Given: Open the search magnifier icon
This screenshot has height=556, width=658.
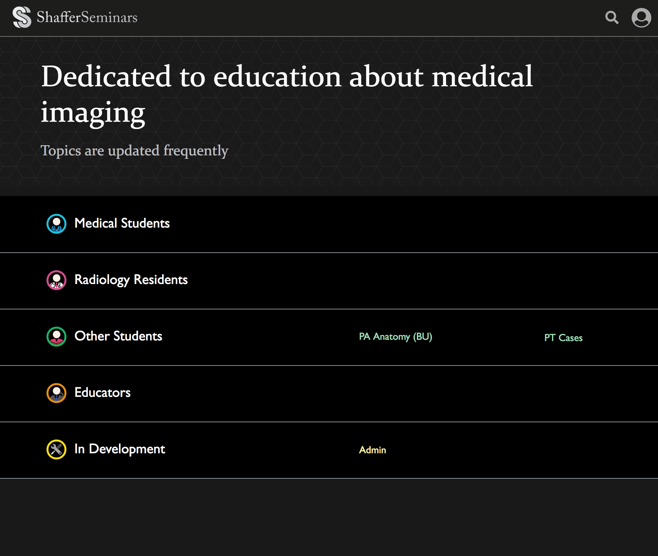Looking at the screenshot, I should tap(612, 17).
